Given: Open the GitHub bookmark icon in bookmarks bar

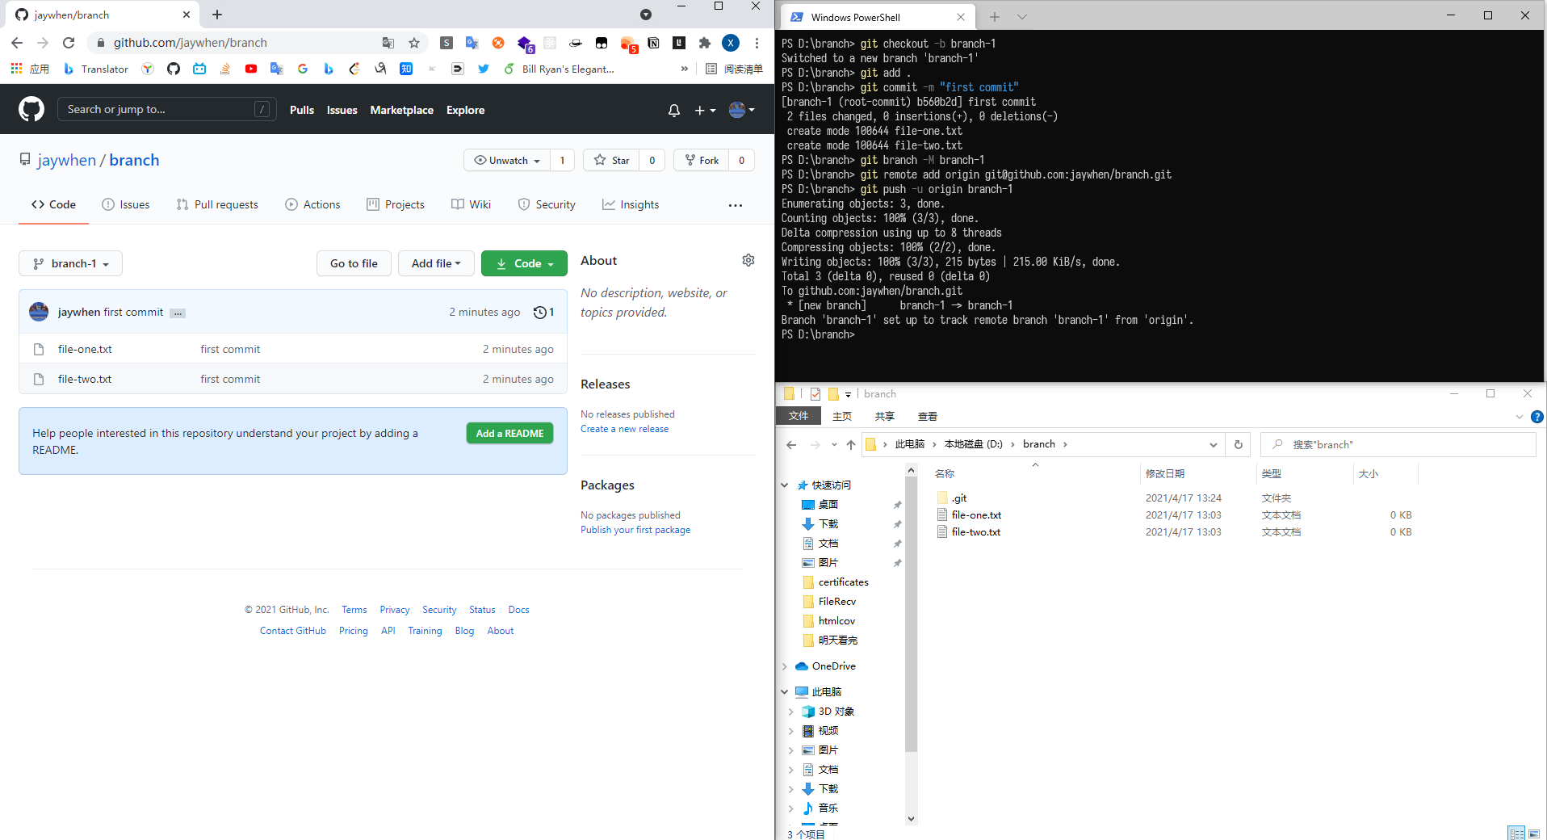Looking at the screenshot, I should pyautogui.click(x=174, y=69).
